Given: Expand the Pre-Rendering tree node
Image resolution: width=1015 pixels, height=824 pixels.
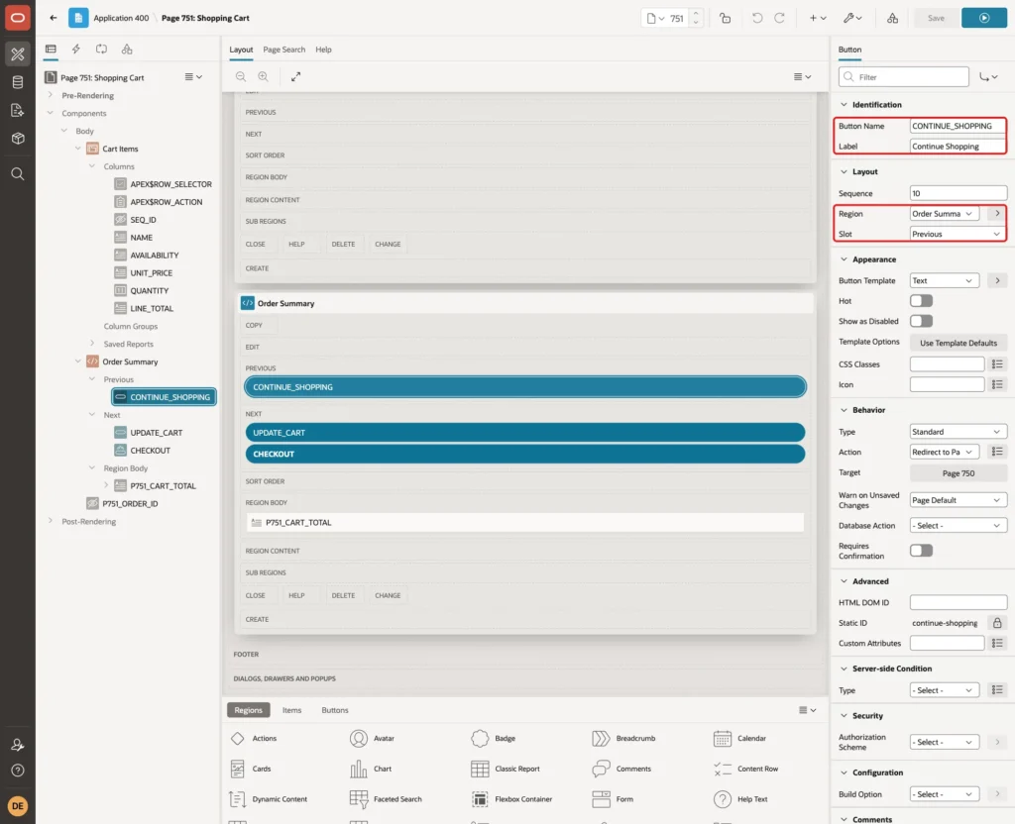Looking at the screenshot, I should point(51,95).
